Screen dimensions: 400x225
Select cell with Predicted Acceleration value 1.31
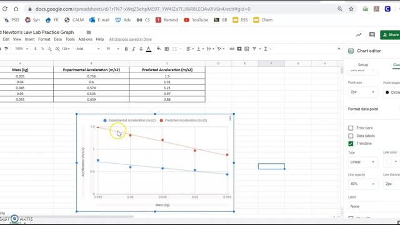167,82
